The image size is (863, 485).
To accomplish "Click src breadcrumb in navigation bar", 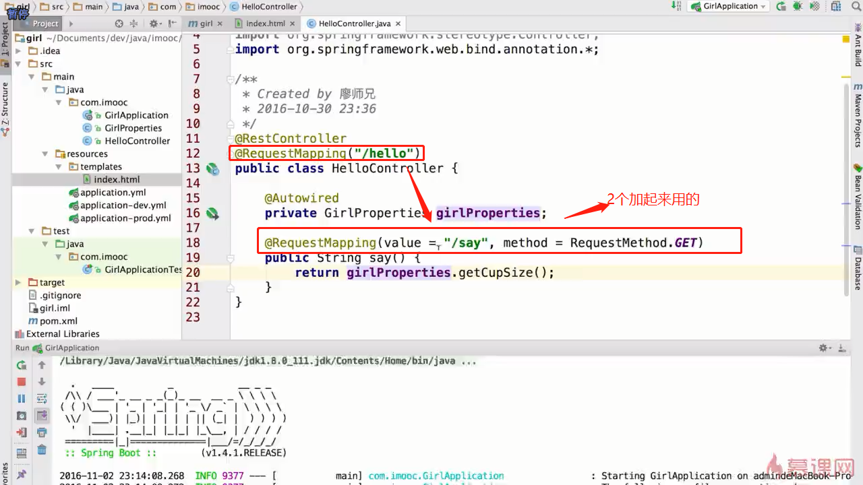I will pyautogui.click(x=52, y=7).
